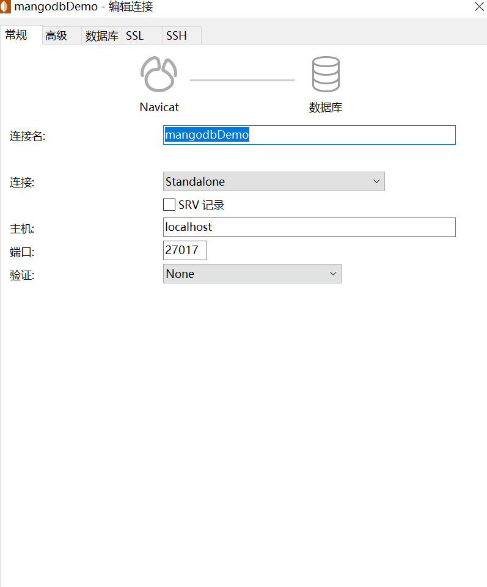This screenshot has height=587, width=487.
Task: Click the Navicat logo icon
Action: pos(159,74)
